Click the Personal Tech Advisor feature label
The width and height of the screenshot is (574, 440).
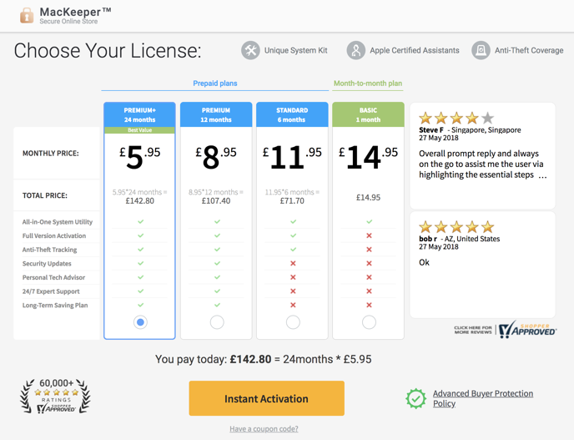pos(53,277)
